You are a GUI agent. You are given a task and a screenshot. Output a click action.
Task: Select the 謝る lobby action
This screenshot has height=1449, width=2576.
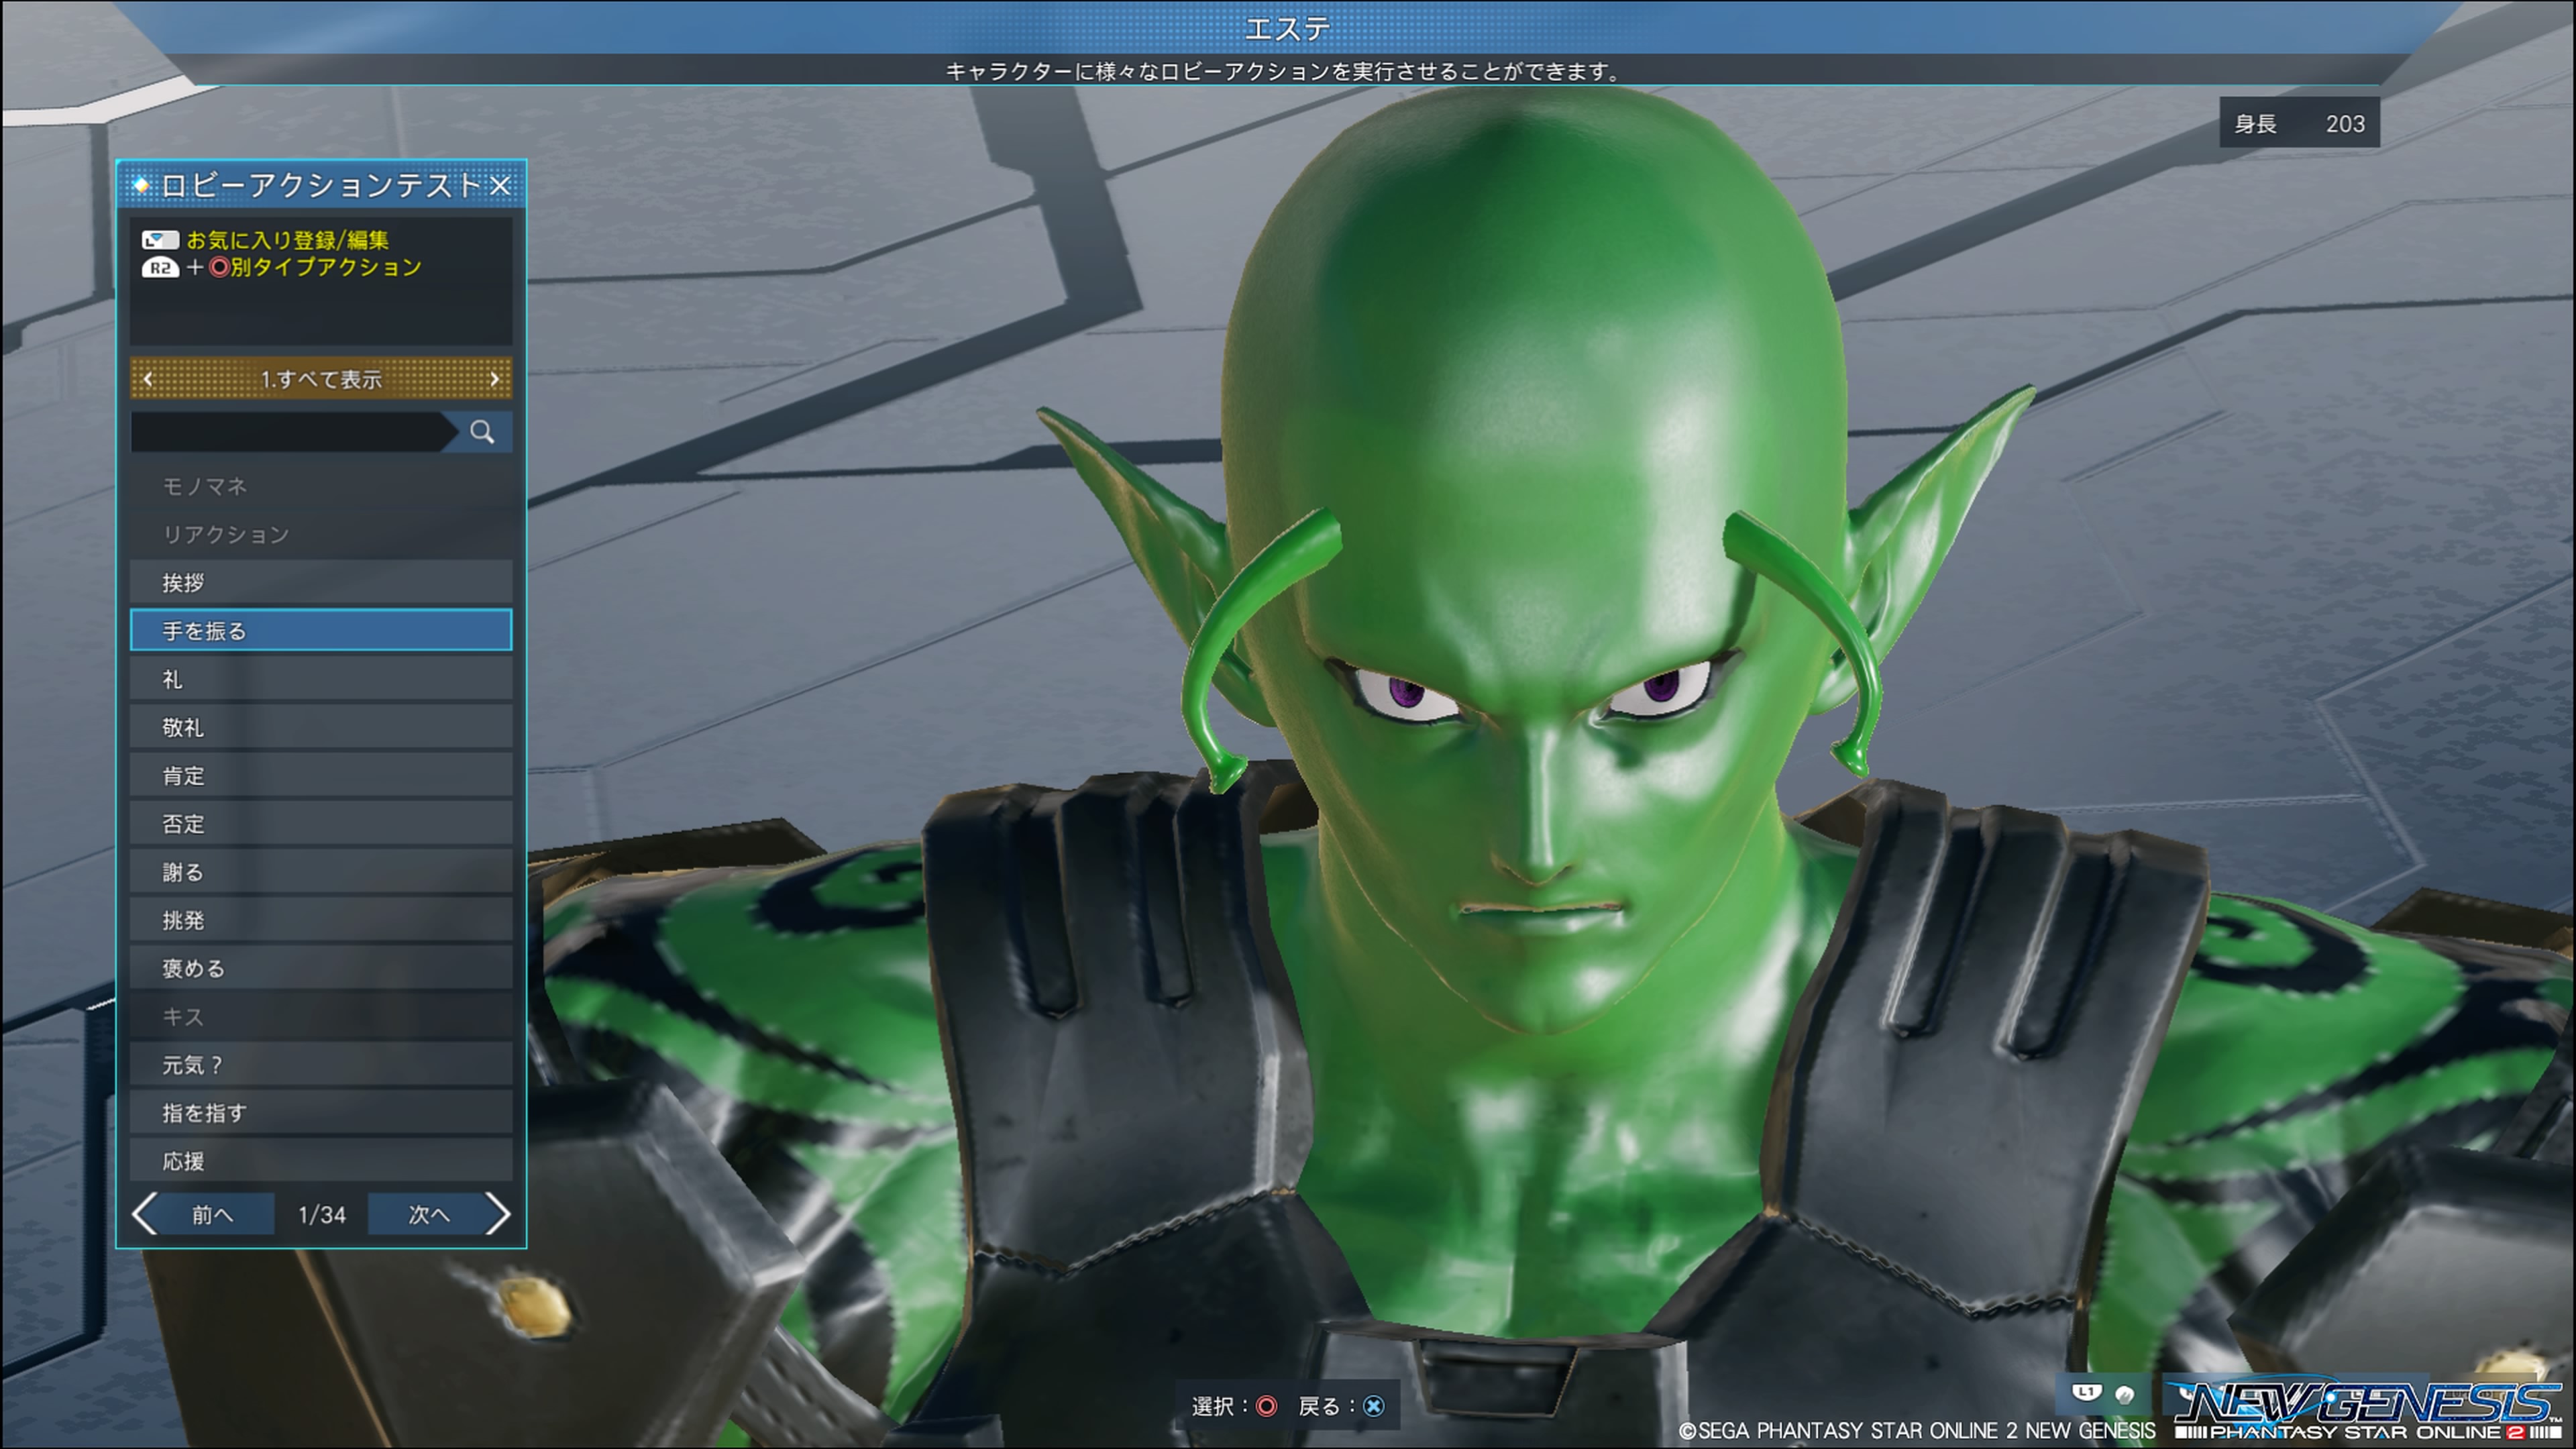[x=321, y=871]
